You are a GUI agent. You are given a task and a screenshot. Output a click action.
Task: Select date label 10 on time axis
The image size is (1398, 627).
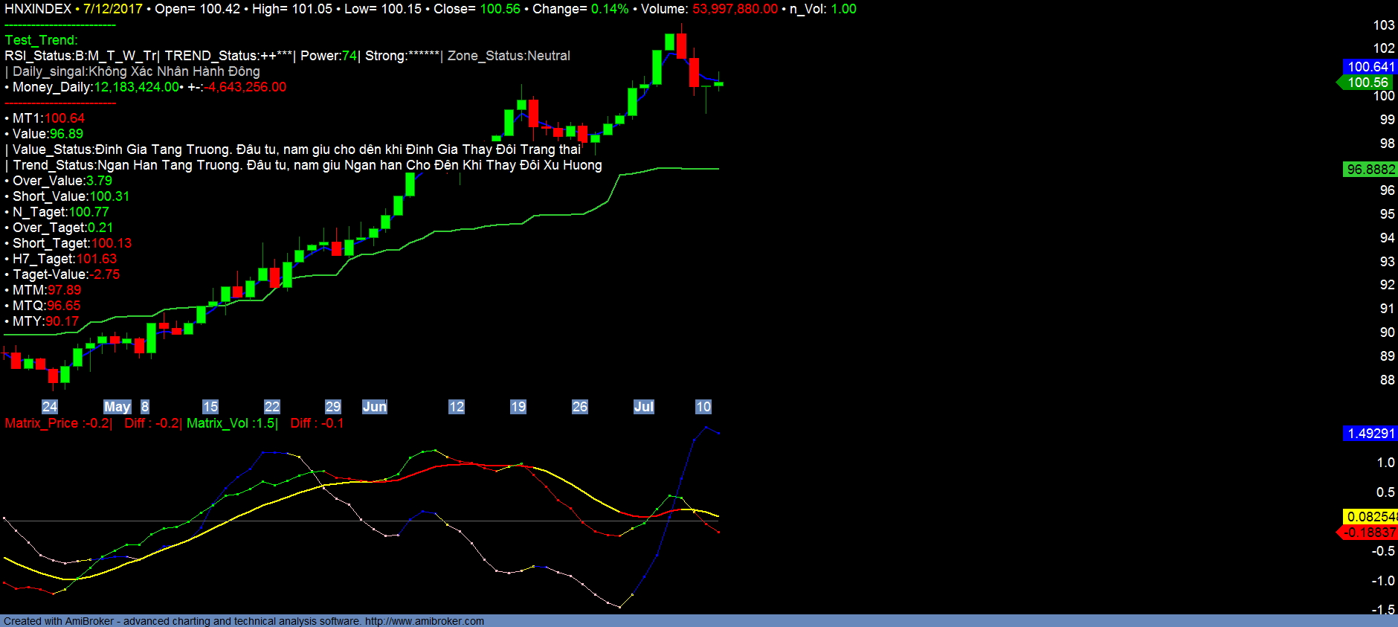pyautogui.click(x=703, y=407)
